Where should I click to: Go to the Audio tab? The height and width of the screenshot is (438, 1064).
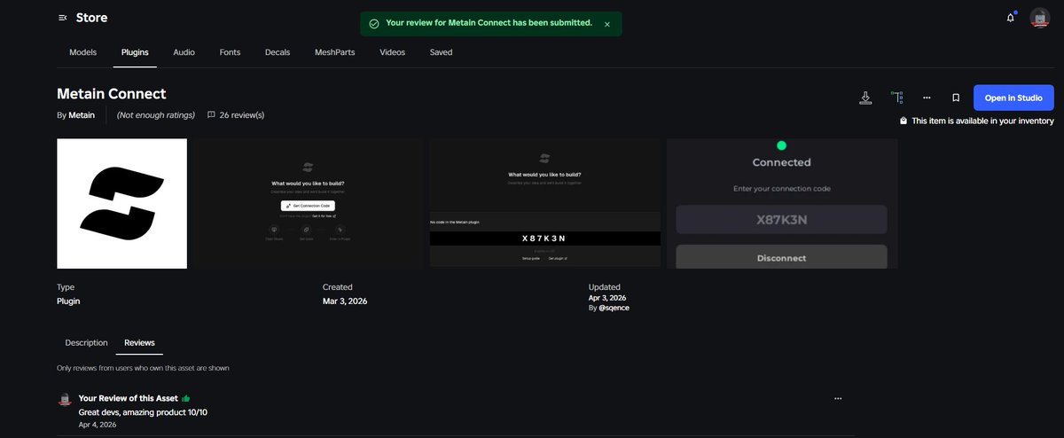(184, 52)
